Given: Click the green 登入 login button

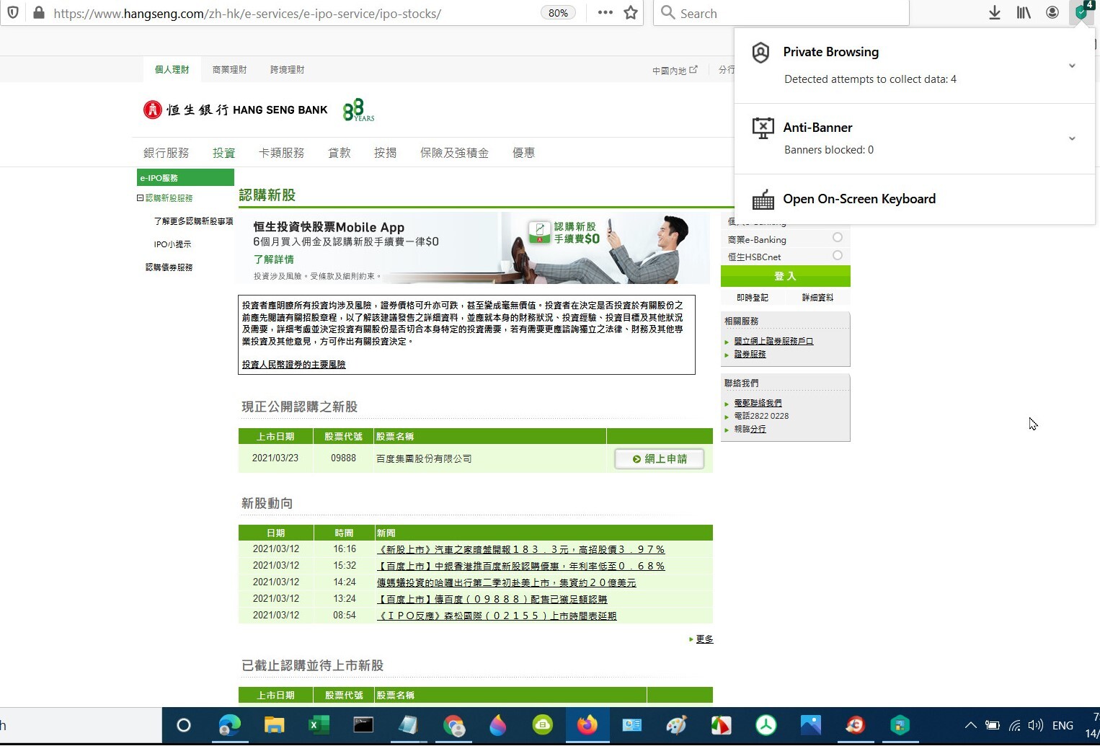Looking at the screenshot, I should tap(785, 276).
